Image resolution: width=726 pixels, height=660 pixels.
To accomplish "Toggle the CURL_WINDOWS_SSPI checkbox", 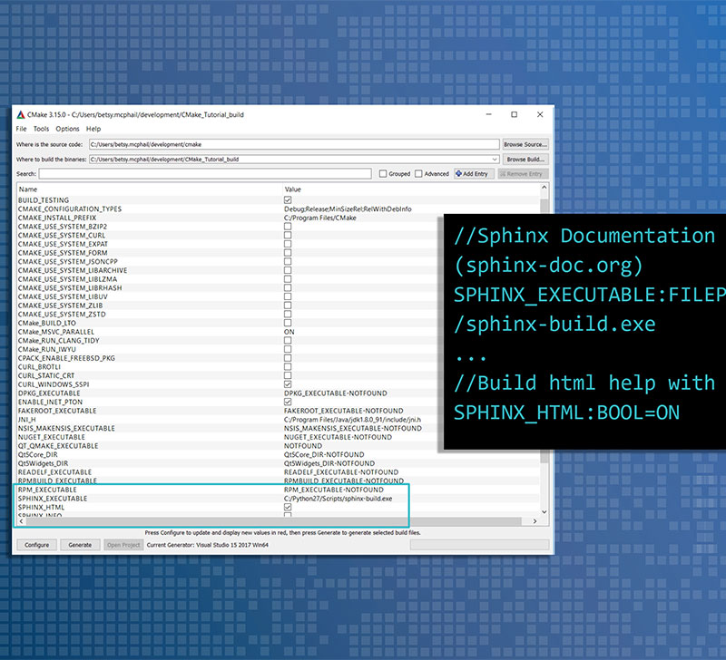I will click(288, 384).
